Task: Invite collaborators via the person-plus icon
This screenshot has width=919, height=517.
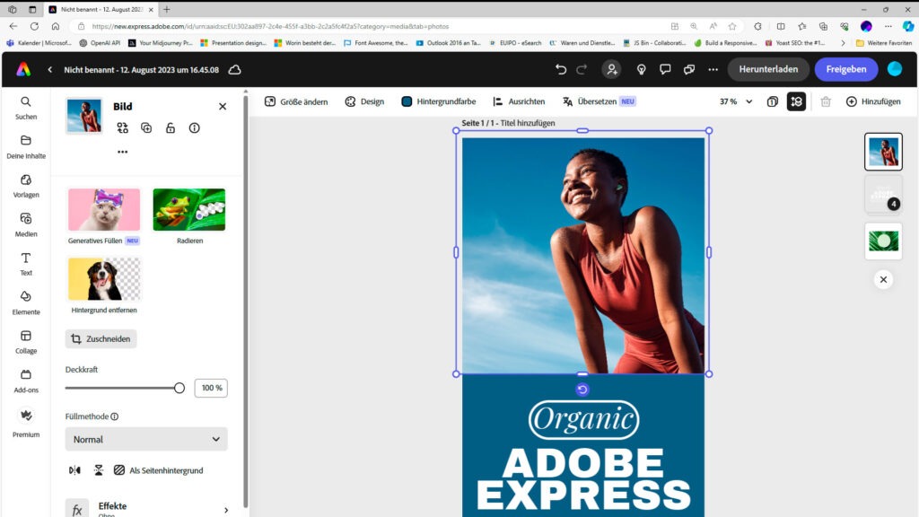Action: pyautogui.click(x=612, y=69)
